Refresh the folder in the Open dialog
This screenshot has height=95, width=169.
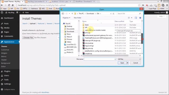coord(114,13)
